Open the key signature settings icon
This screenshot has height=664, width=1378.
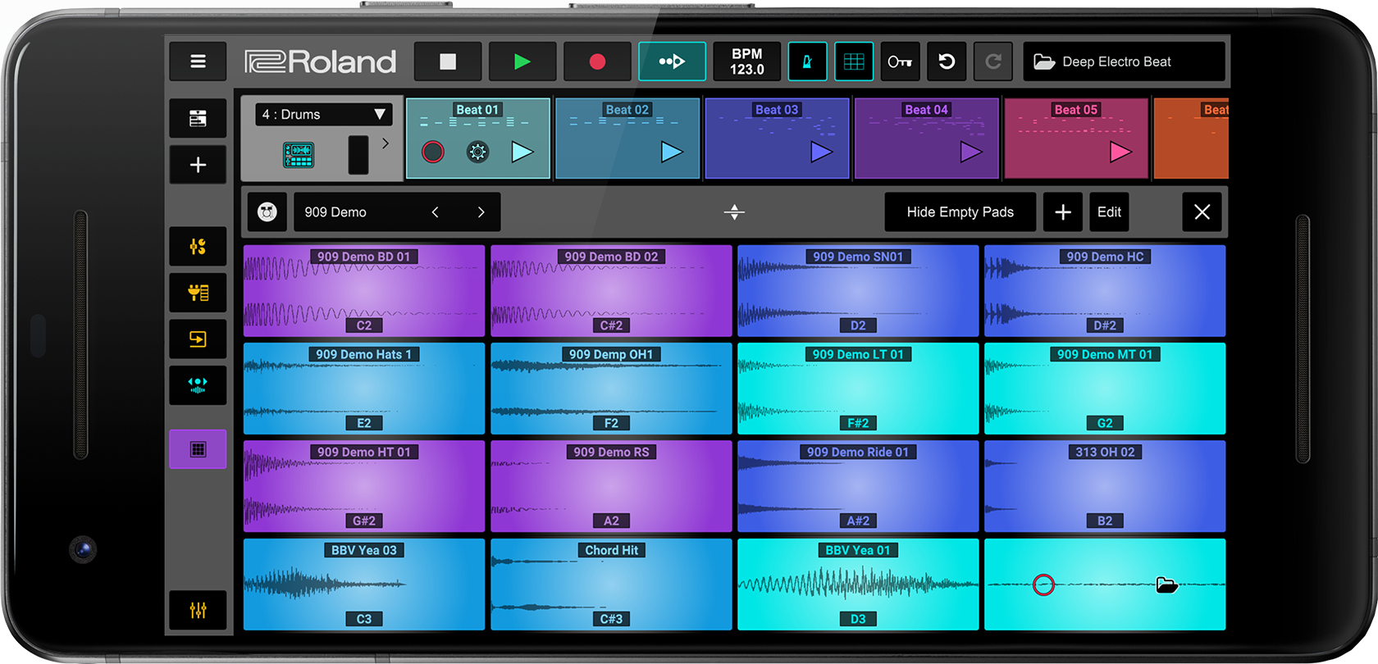900,61
